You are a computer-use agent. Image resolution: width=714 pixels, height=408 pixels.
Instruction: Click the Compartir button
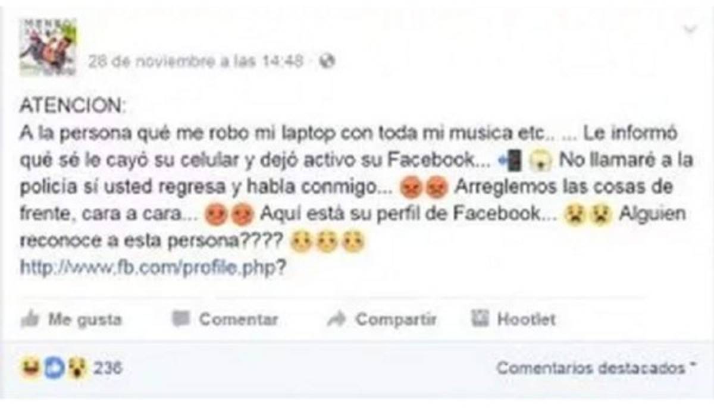point(382,319)
